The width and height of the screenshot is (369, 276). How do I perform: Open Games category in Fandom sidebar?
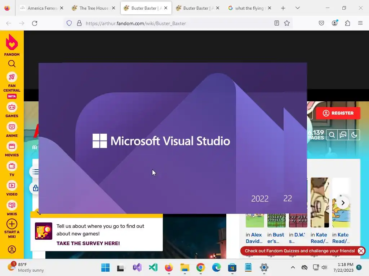coord(12,110)
